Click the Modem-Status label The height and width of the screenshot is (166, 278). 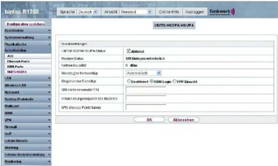pyautogui.click(x=72, y=59)
